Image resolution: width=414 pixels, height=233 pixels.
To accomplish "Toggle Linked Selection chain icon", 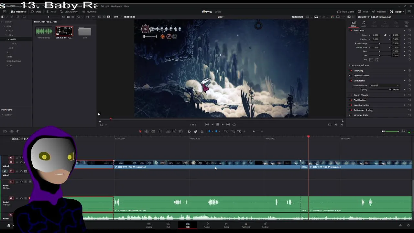I will coord(196,131).
